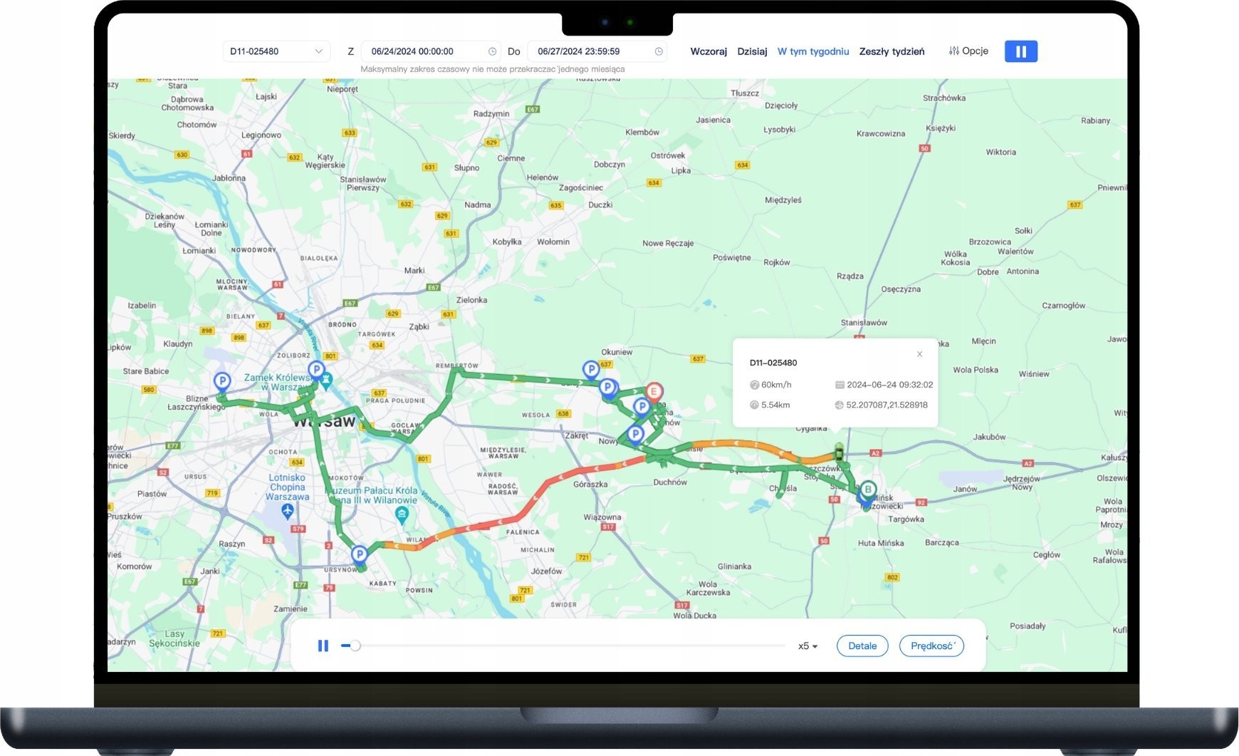Select the parking marker near Blizne Łaszczyńskiego
This screenshot has width=1239, height=756.
[x=222, y=381]
